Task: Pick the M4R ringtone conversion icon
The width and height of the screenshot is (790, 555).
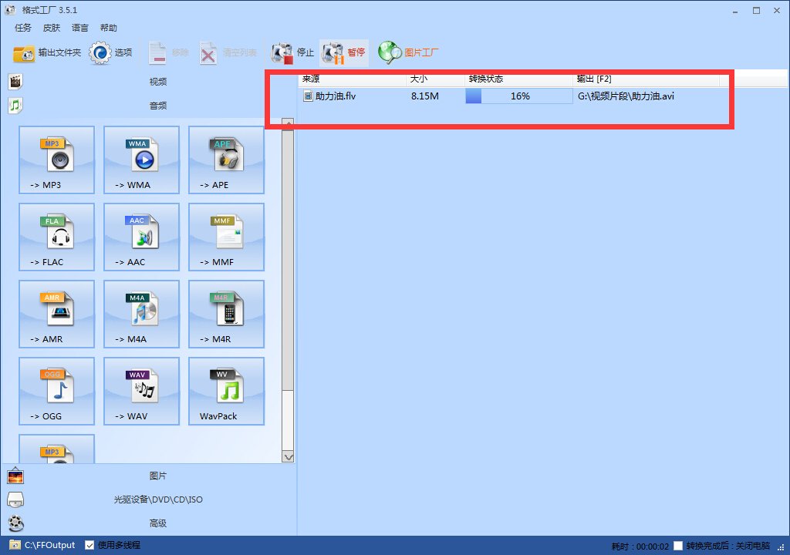Action: pos(226,314)
